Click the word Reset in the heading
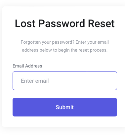Viewport: 125px width, 135px height. (x=101, y=23)
